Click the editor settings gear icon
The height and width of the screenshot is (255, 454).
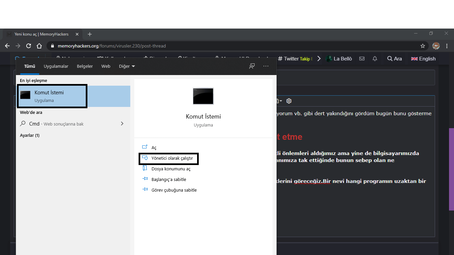point(289,101)
